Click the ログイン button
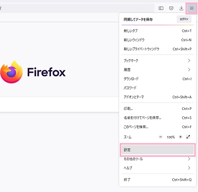Image resolution: width=198 pixels, height=192 pixels. click(184, 19)
